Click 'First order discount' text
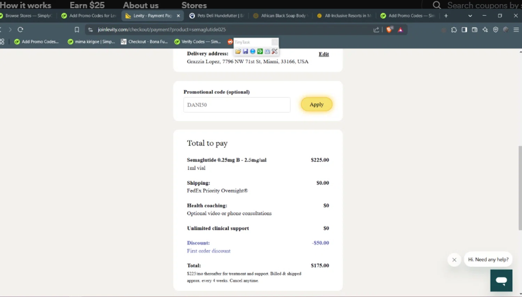 pos(208,251)
